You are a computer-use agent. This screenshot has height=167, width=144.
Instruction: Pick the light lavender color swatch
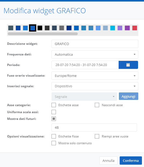[120, 28]
